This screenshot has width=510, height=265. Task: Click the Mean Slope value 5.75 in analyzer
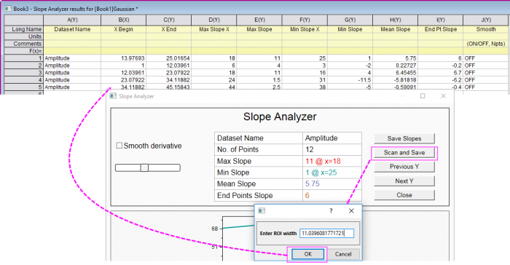[x=313, y=183]
